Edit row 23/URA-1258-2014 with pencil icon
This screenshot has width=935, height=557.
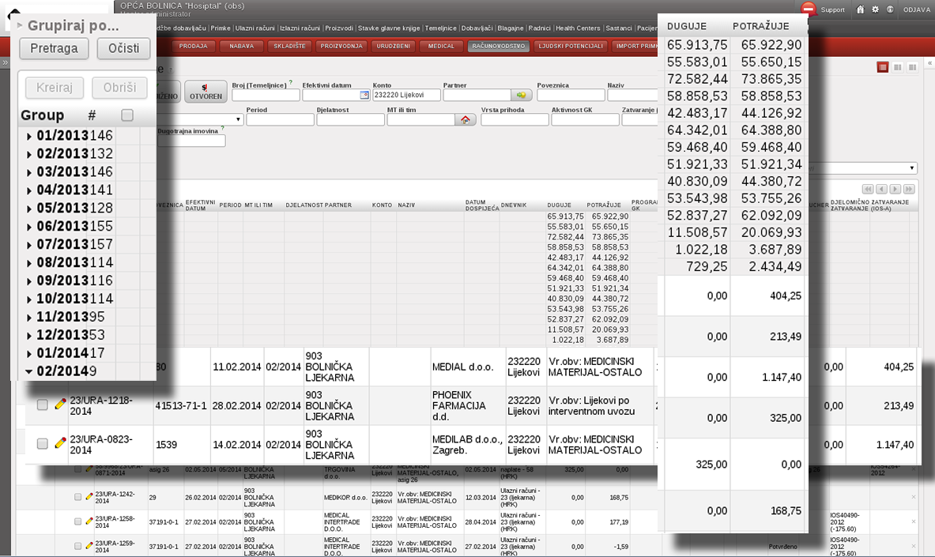pos(89,521)
